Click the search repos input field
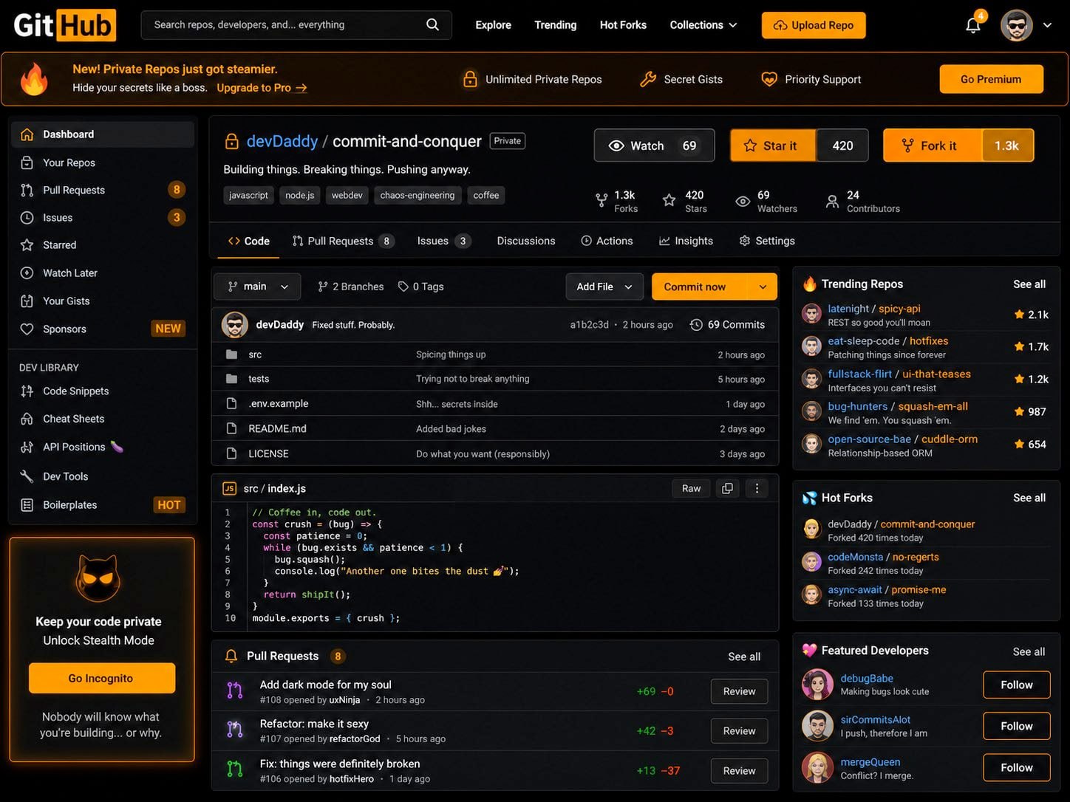Screen dimensions: 1070x802 tap(296, 25)
